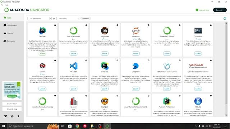Open Task View on the taskbar

pyautogui.click(x=62, y=126)
